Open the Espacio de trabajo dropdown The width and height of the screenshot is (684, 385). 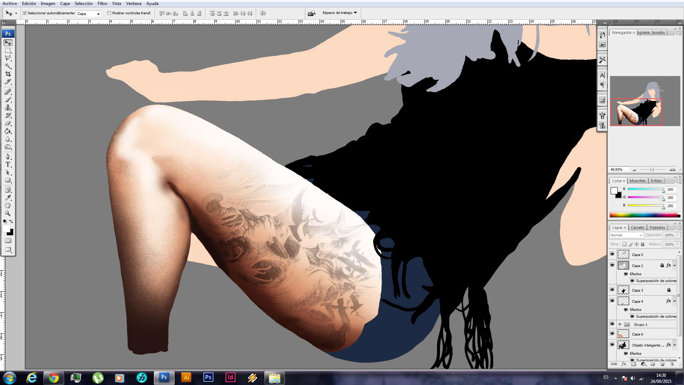coord(340,13)
